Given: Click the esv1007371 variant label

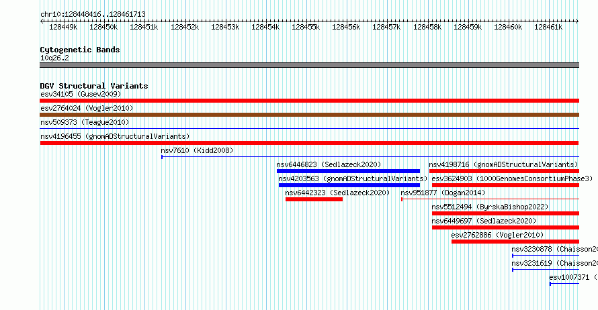Looking at the screenshot, I should click(x=573, y=277).
